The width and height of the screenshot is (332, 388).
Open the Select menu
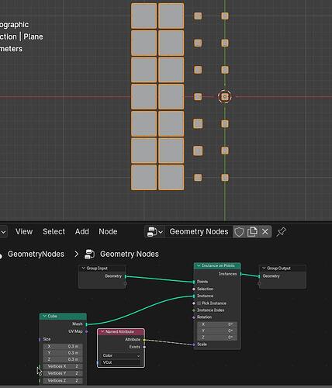coord(54,231)
